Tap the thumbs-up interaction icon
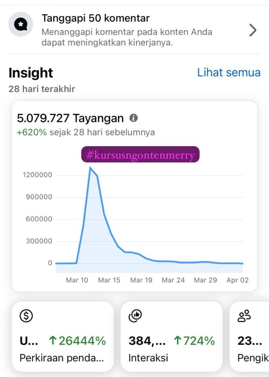This screenshot has width=269, height=377. [135, 316]
